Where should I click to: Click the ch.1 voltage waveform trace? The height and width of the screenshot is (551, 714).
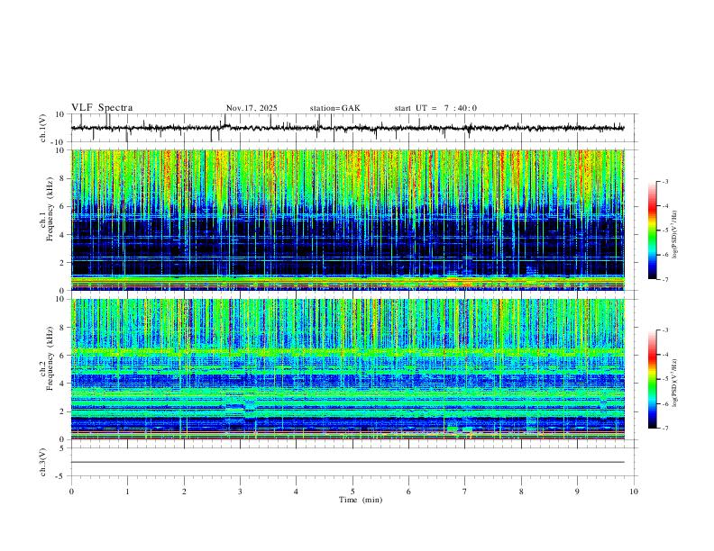coord(347,128)
